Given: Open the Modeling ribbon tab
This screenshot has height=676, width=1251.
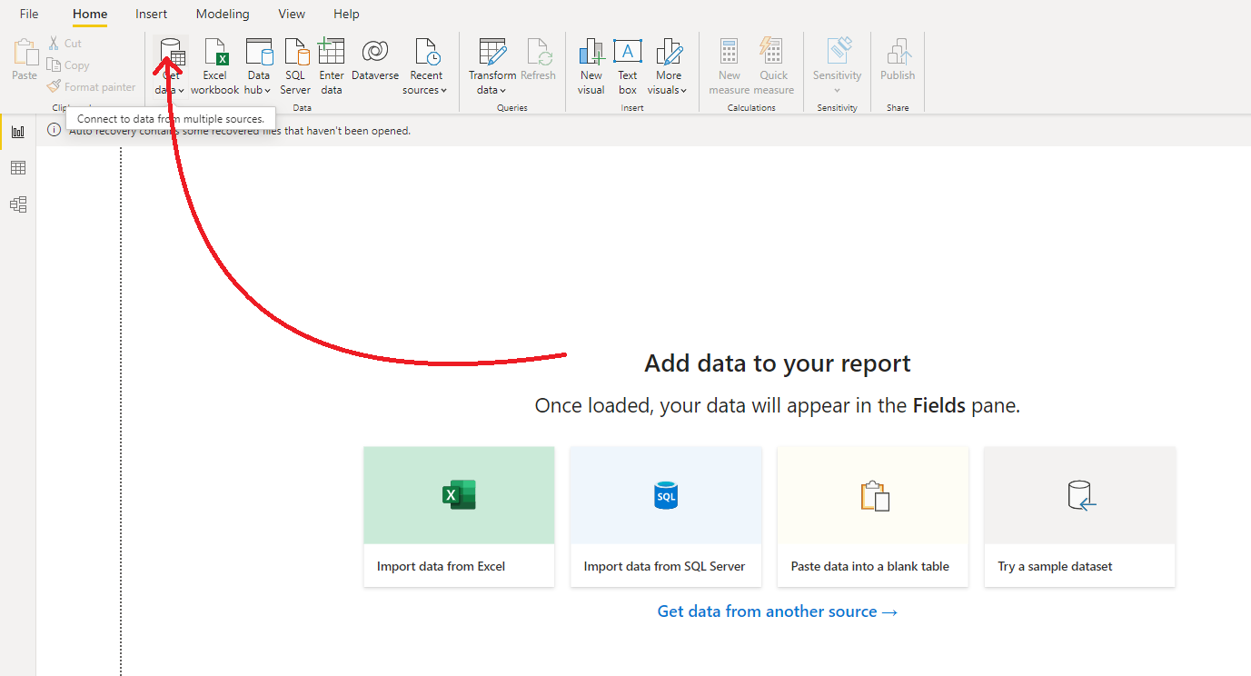Looking at the screenshot, I should (223, 14).
